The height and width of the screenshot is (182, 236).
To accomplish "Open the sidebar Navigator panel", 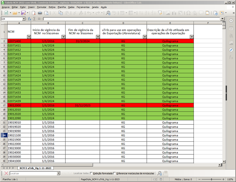I will point(231,50).
